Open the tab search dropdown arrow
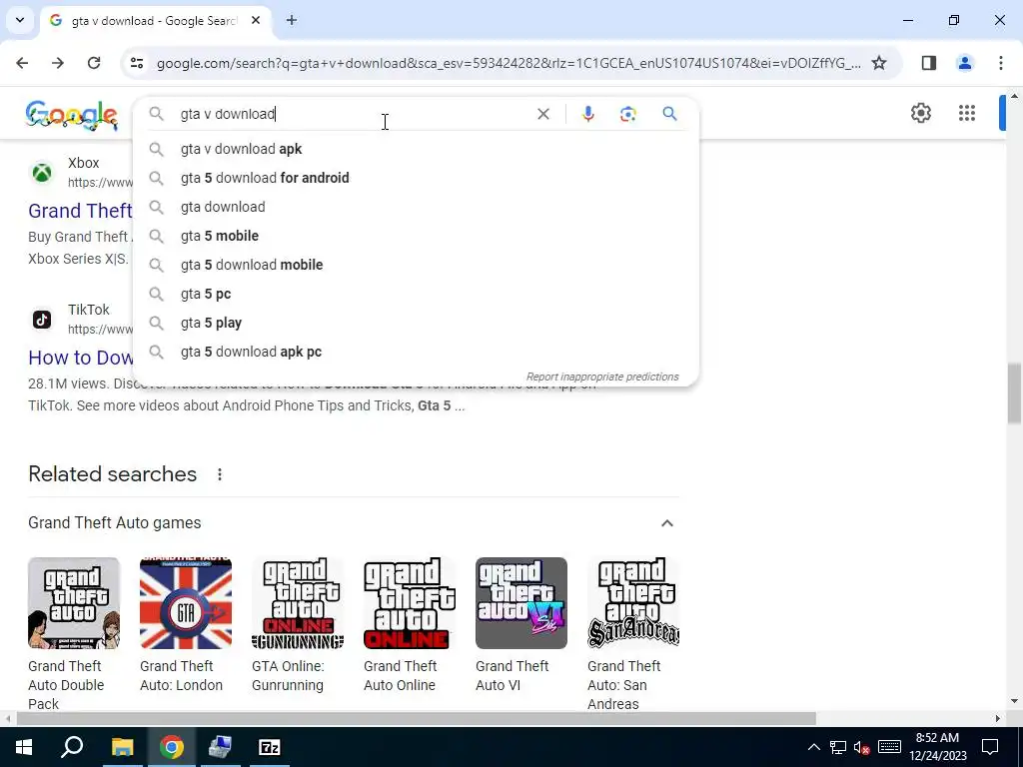Screen dimensions: 1023x767 pos(20,20)
